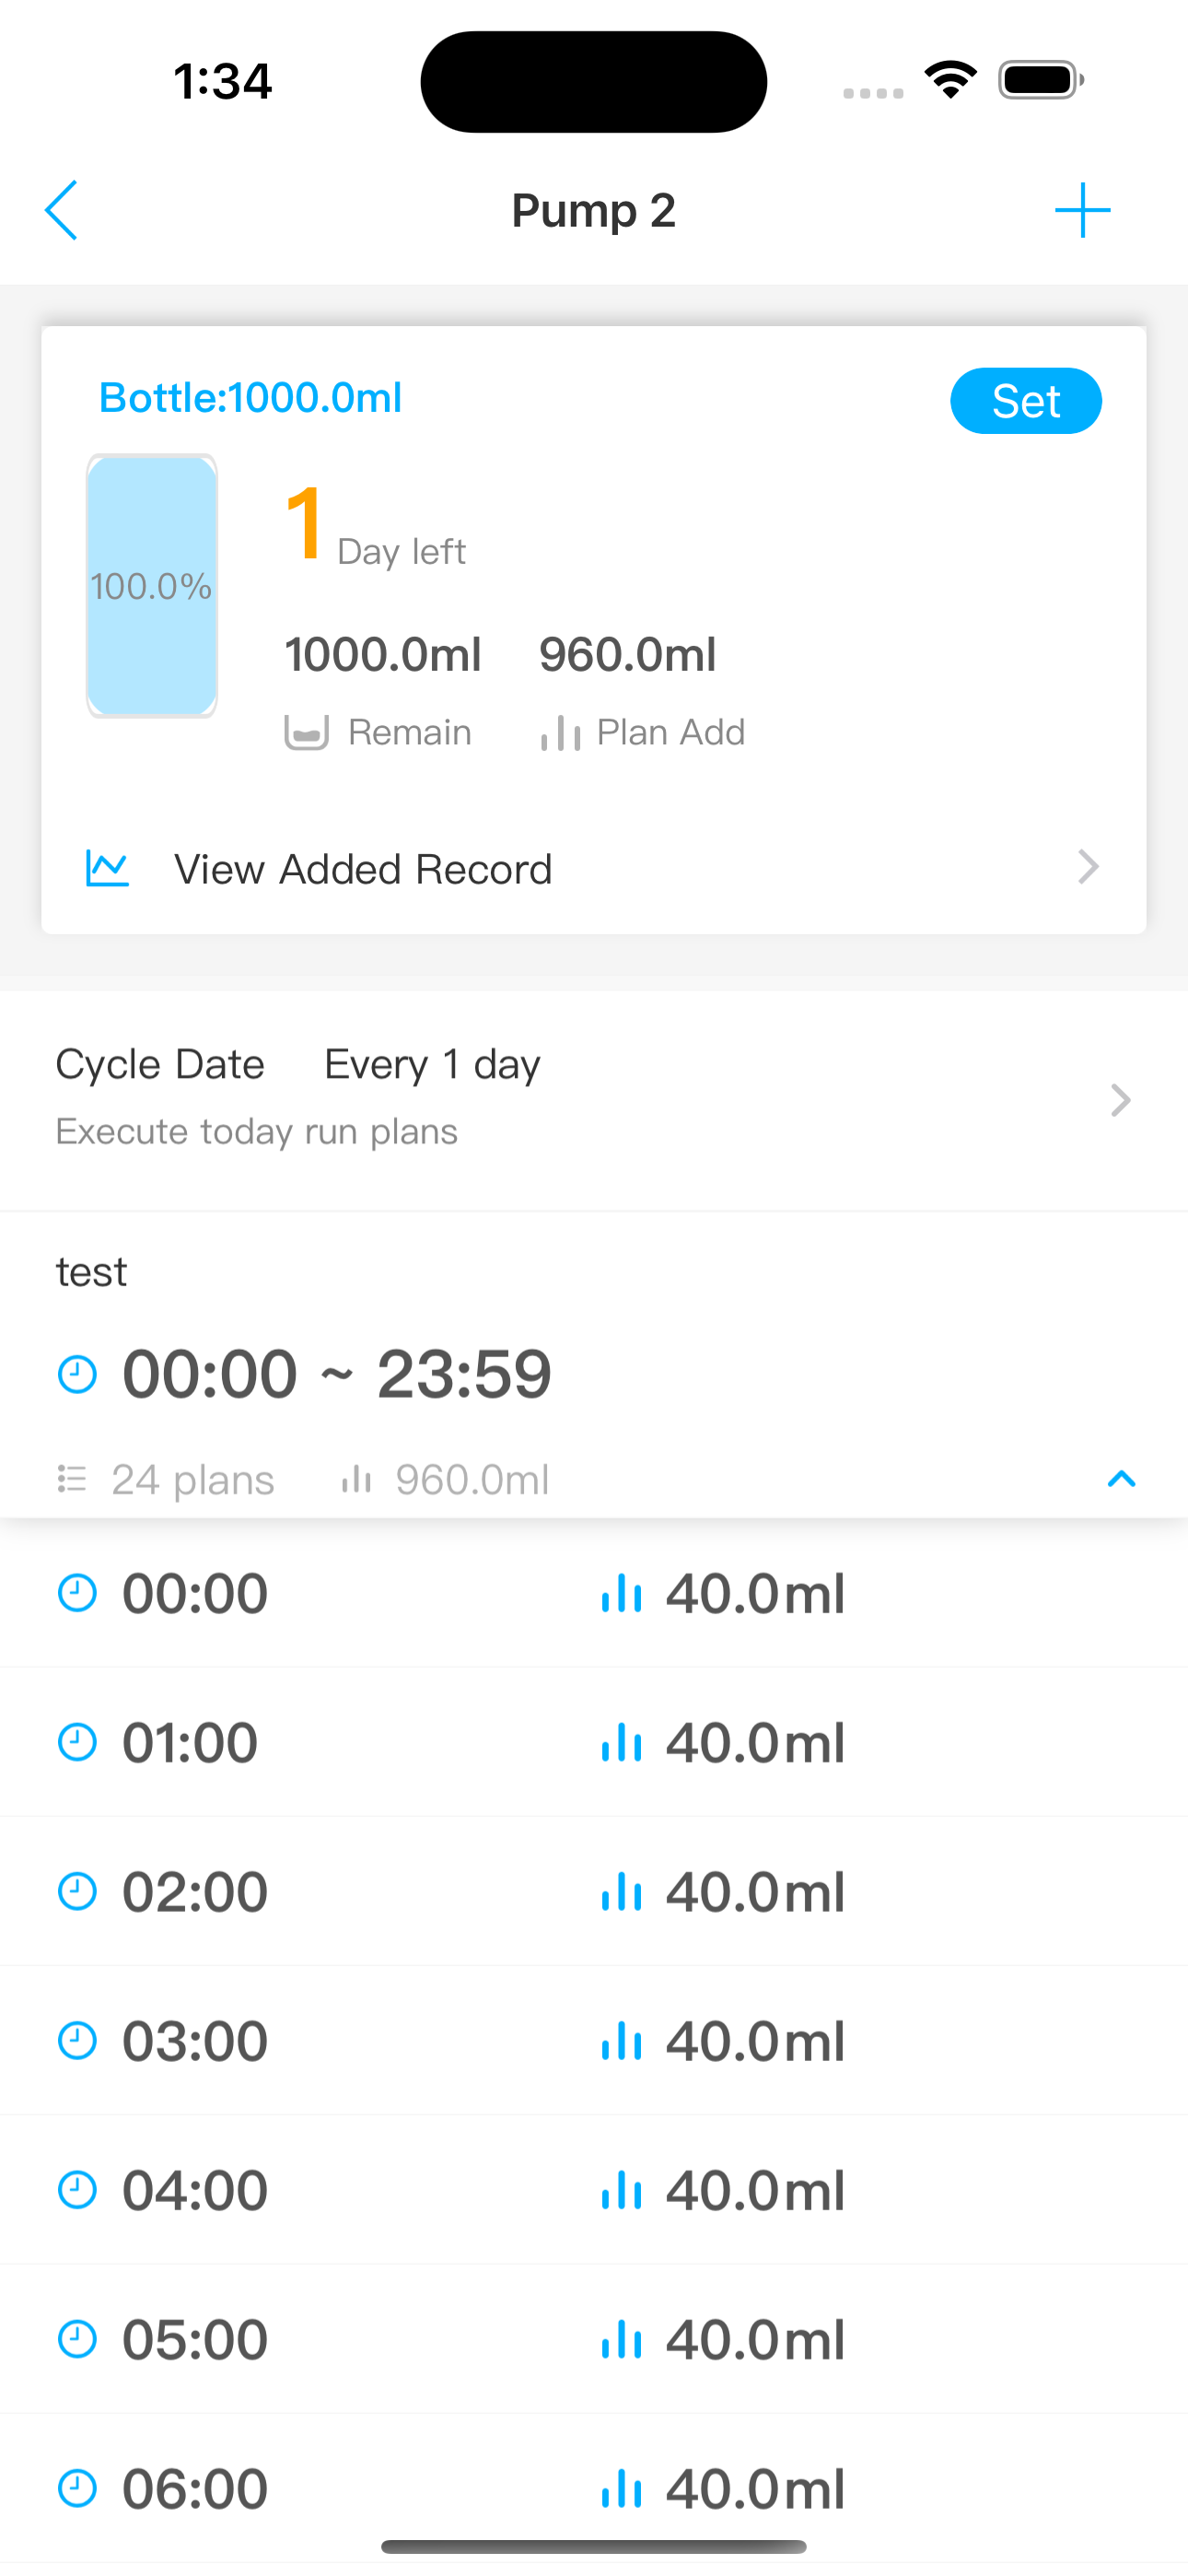
Task: Add a new plan with plus icon
Action: click(1082, 210)
